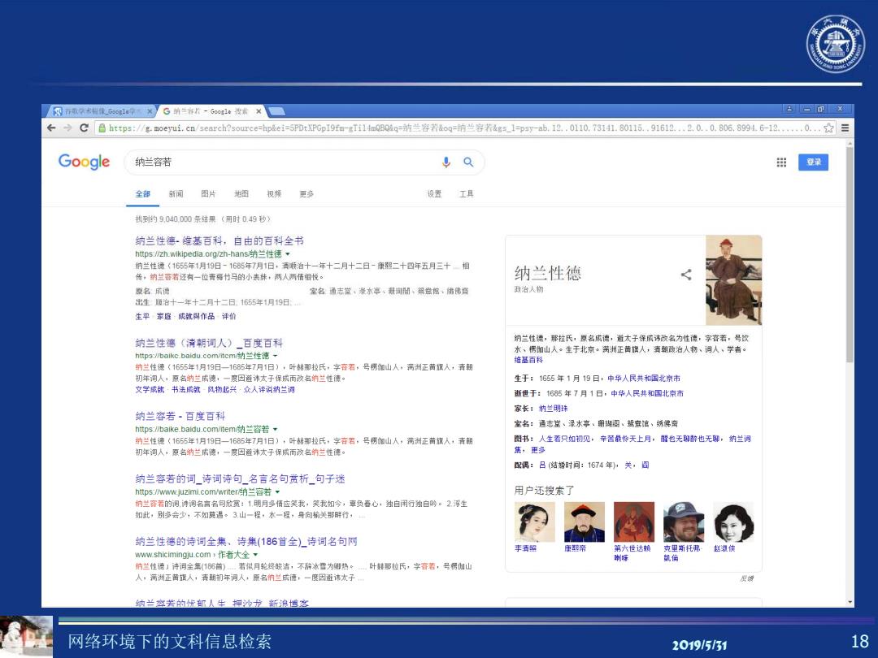Reload the current page

coord(84,128)
